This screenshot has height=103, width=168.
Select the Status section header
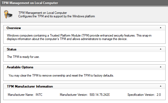(x=12, y=49)
